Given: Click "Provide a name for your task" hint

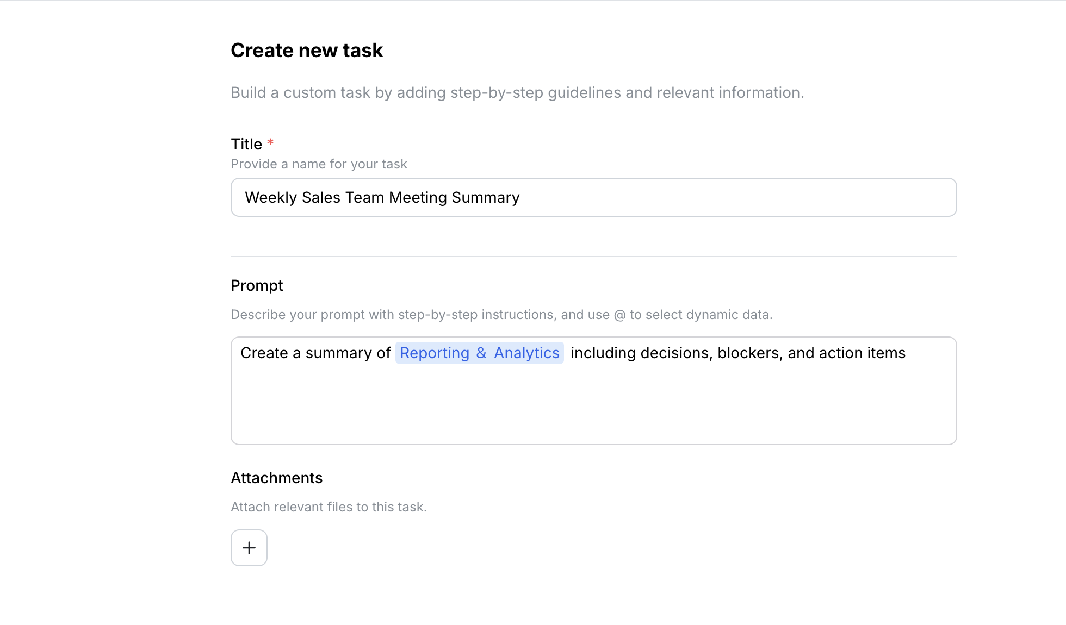Looking at the screenshot, I should coord(319,164).
